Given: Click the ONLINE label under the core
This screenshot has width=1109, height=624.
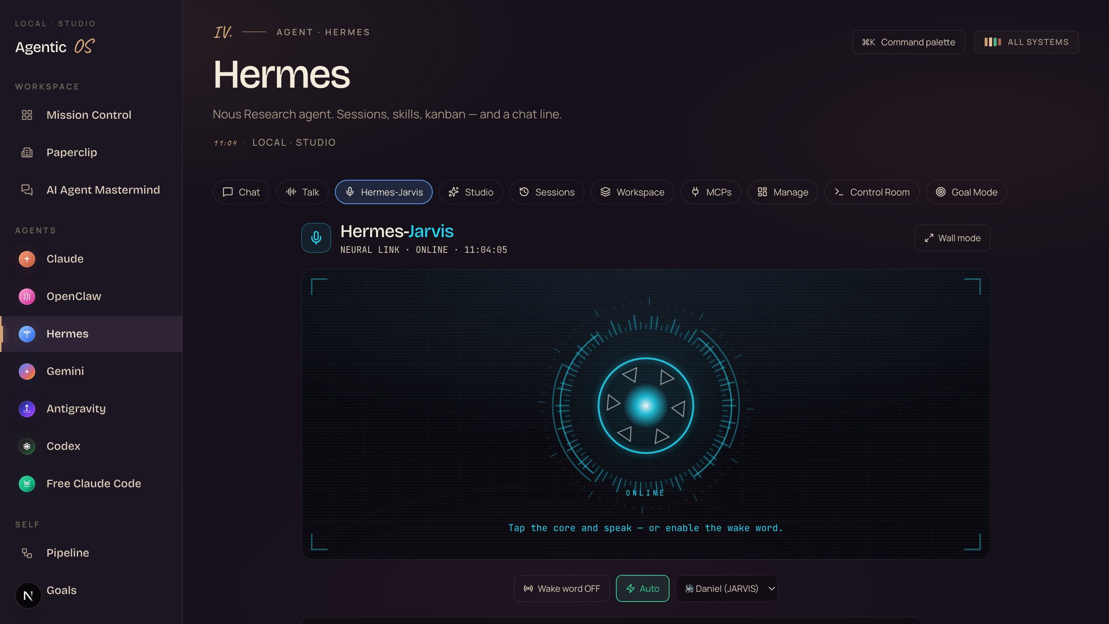Looking at the screenshot, I should click(x=644, y=493).
